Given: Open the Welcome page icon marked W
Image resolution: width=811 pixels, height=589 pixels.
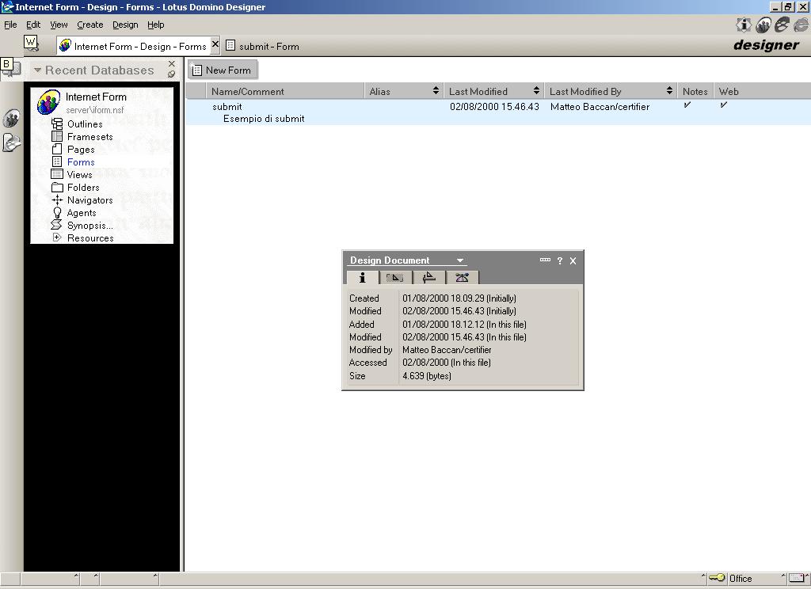Looking at the screenshot, I should click(31, 43).
